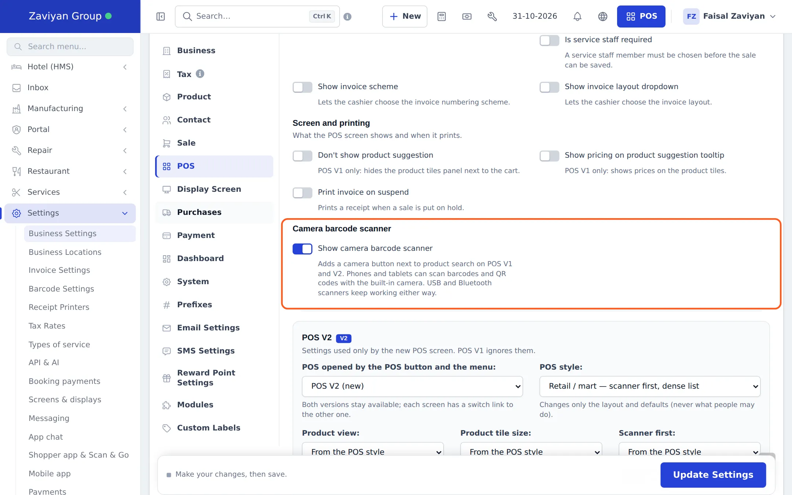Viewport: 792px width, 495px height.
Task: Open the Purchases settings tab
Action: (x=214, y=212)
